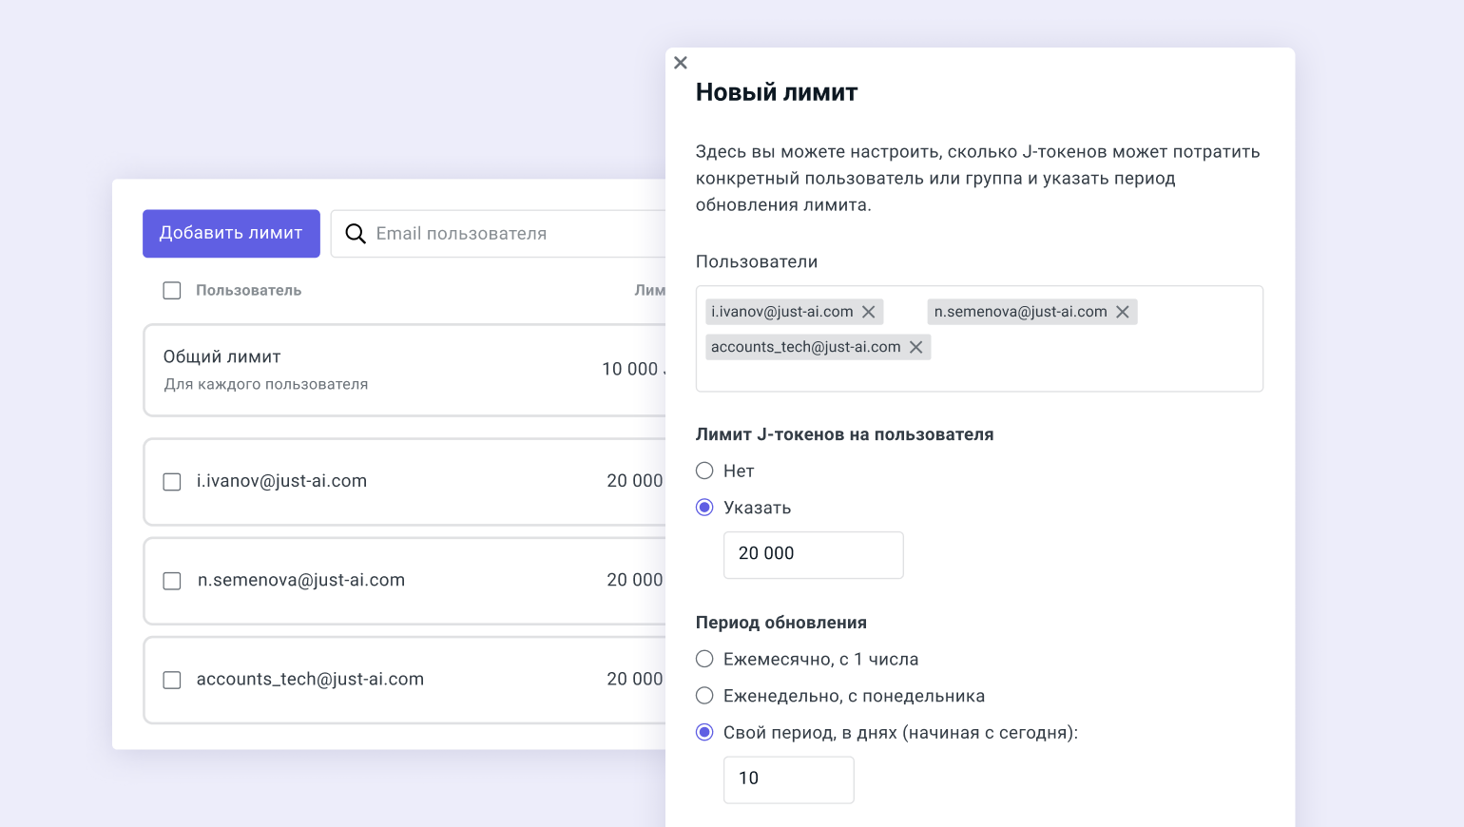
Task: Choose Ежемесячно, с 1 числа period
Action: coord(704,659)
